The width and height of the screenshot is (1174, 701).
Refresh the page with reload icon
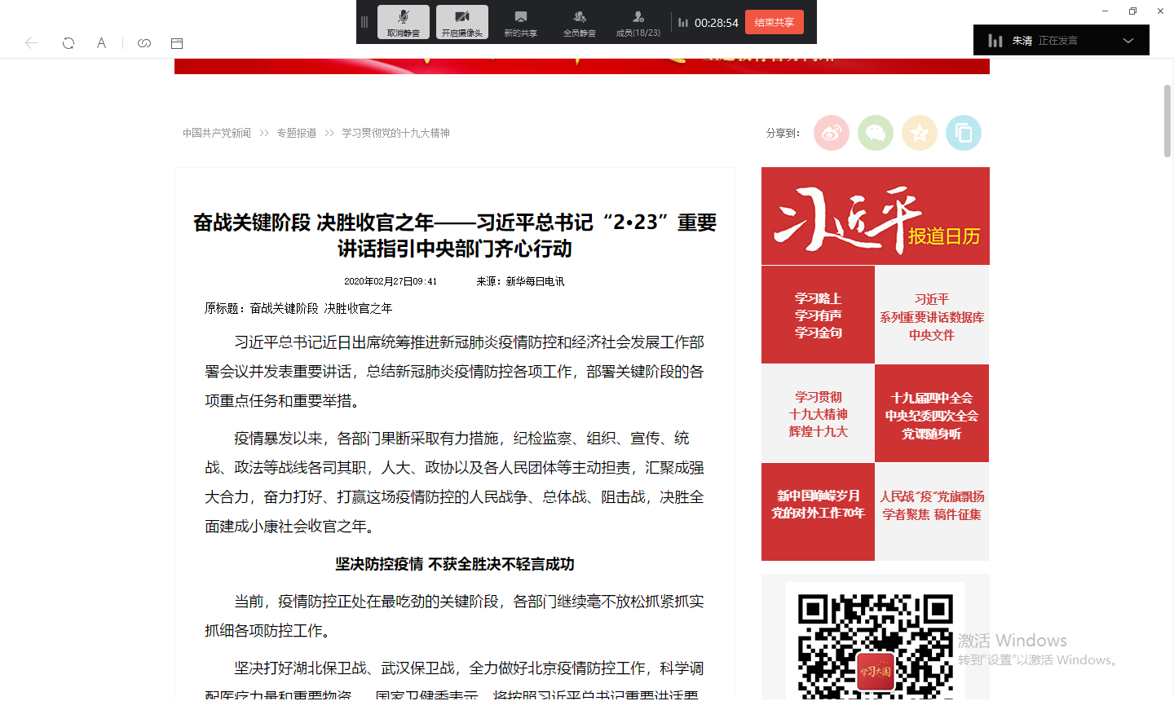[68, 43]
